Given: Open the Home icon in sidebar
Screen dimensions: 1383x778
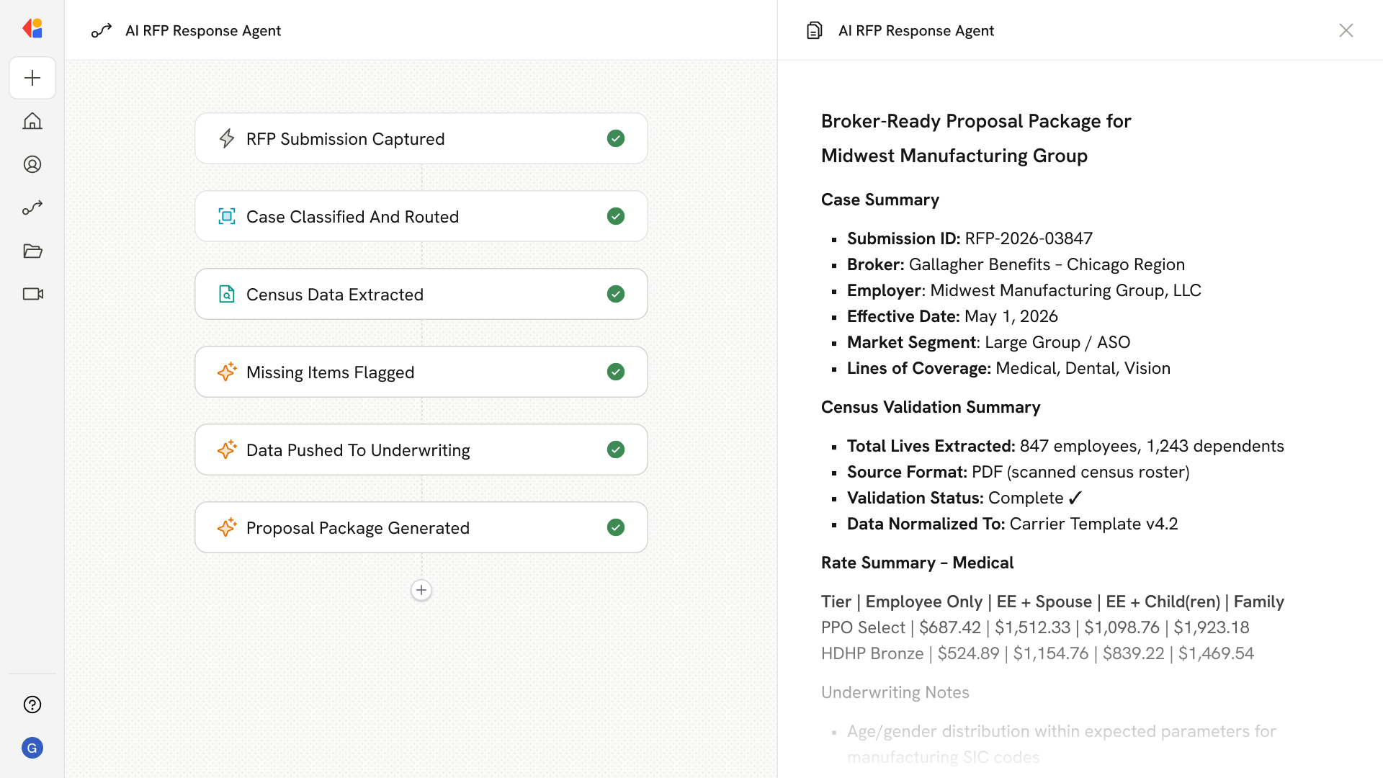Looking at the screenshot, I should 32,121.
